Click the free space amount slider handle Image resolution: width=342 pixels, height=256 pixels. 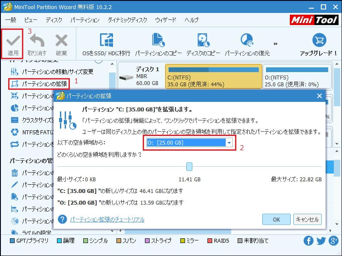189,167
